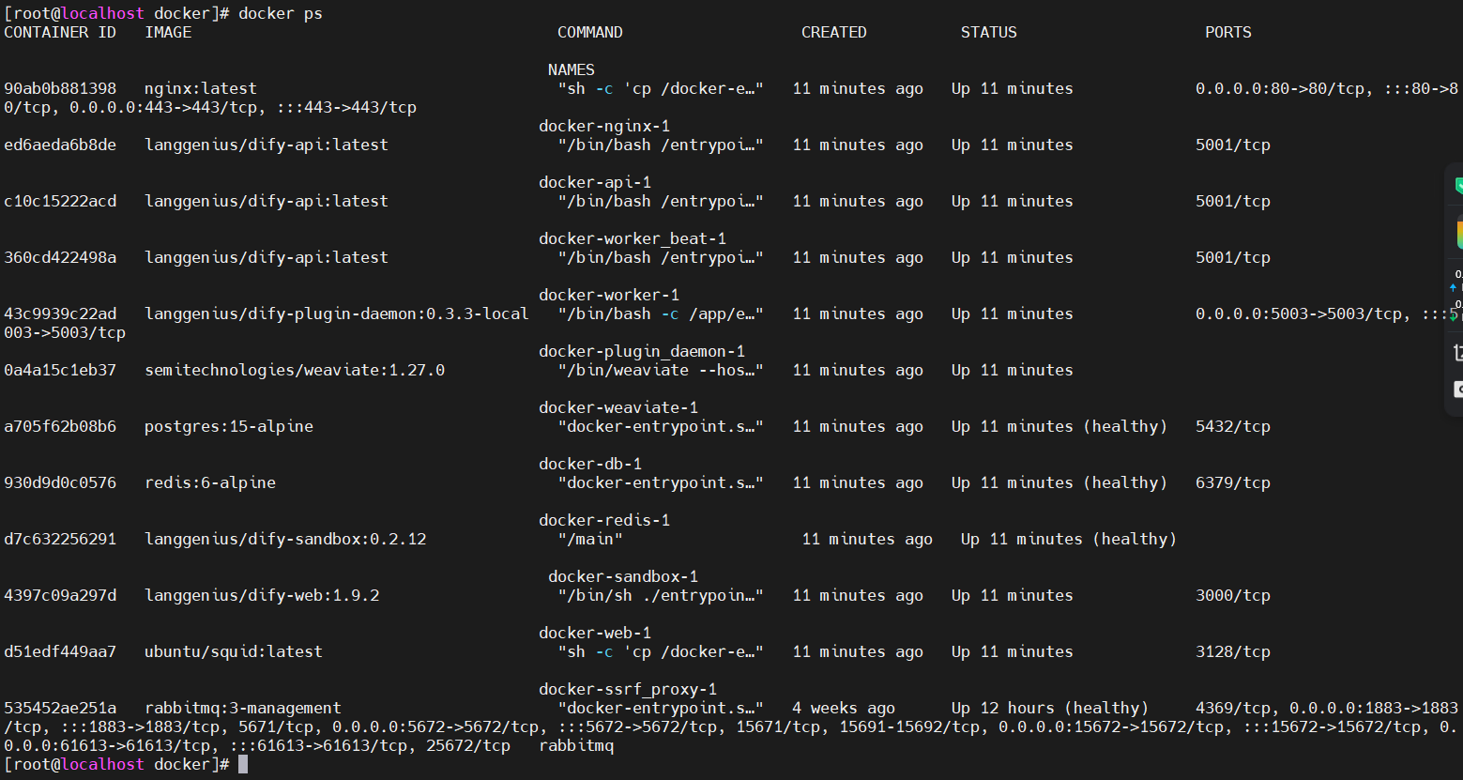
Task: Click the CREATED column header
Action: (x=834, y=32)
